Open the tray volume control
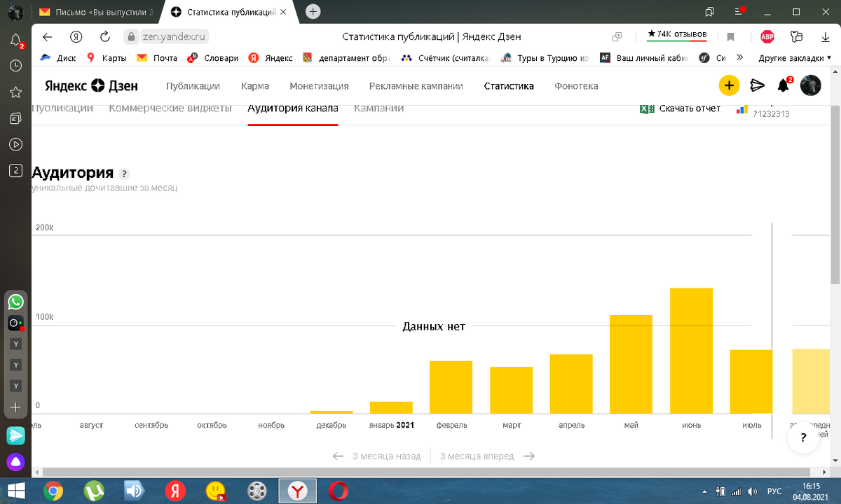 tap(752, 491)
